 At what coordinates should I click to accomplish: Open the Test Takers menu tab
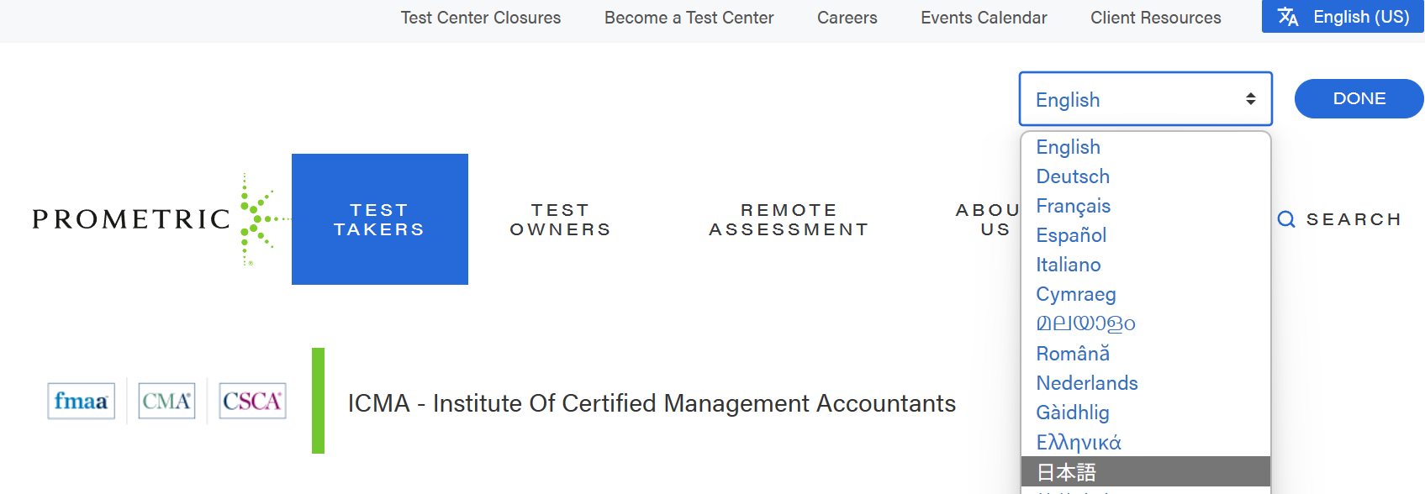click(379, 219)
